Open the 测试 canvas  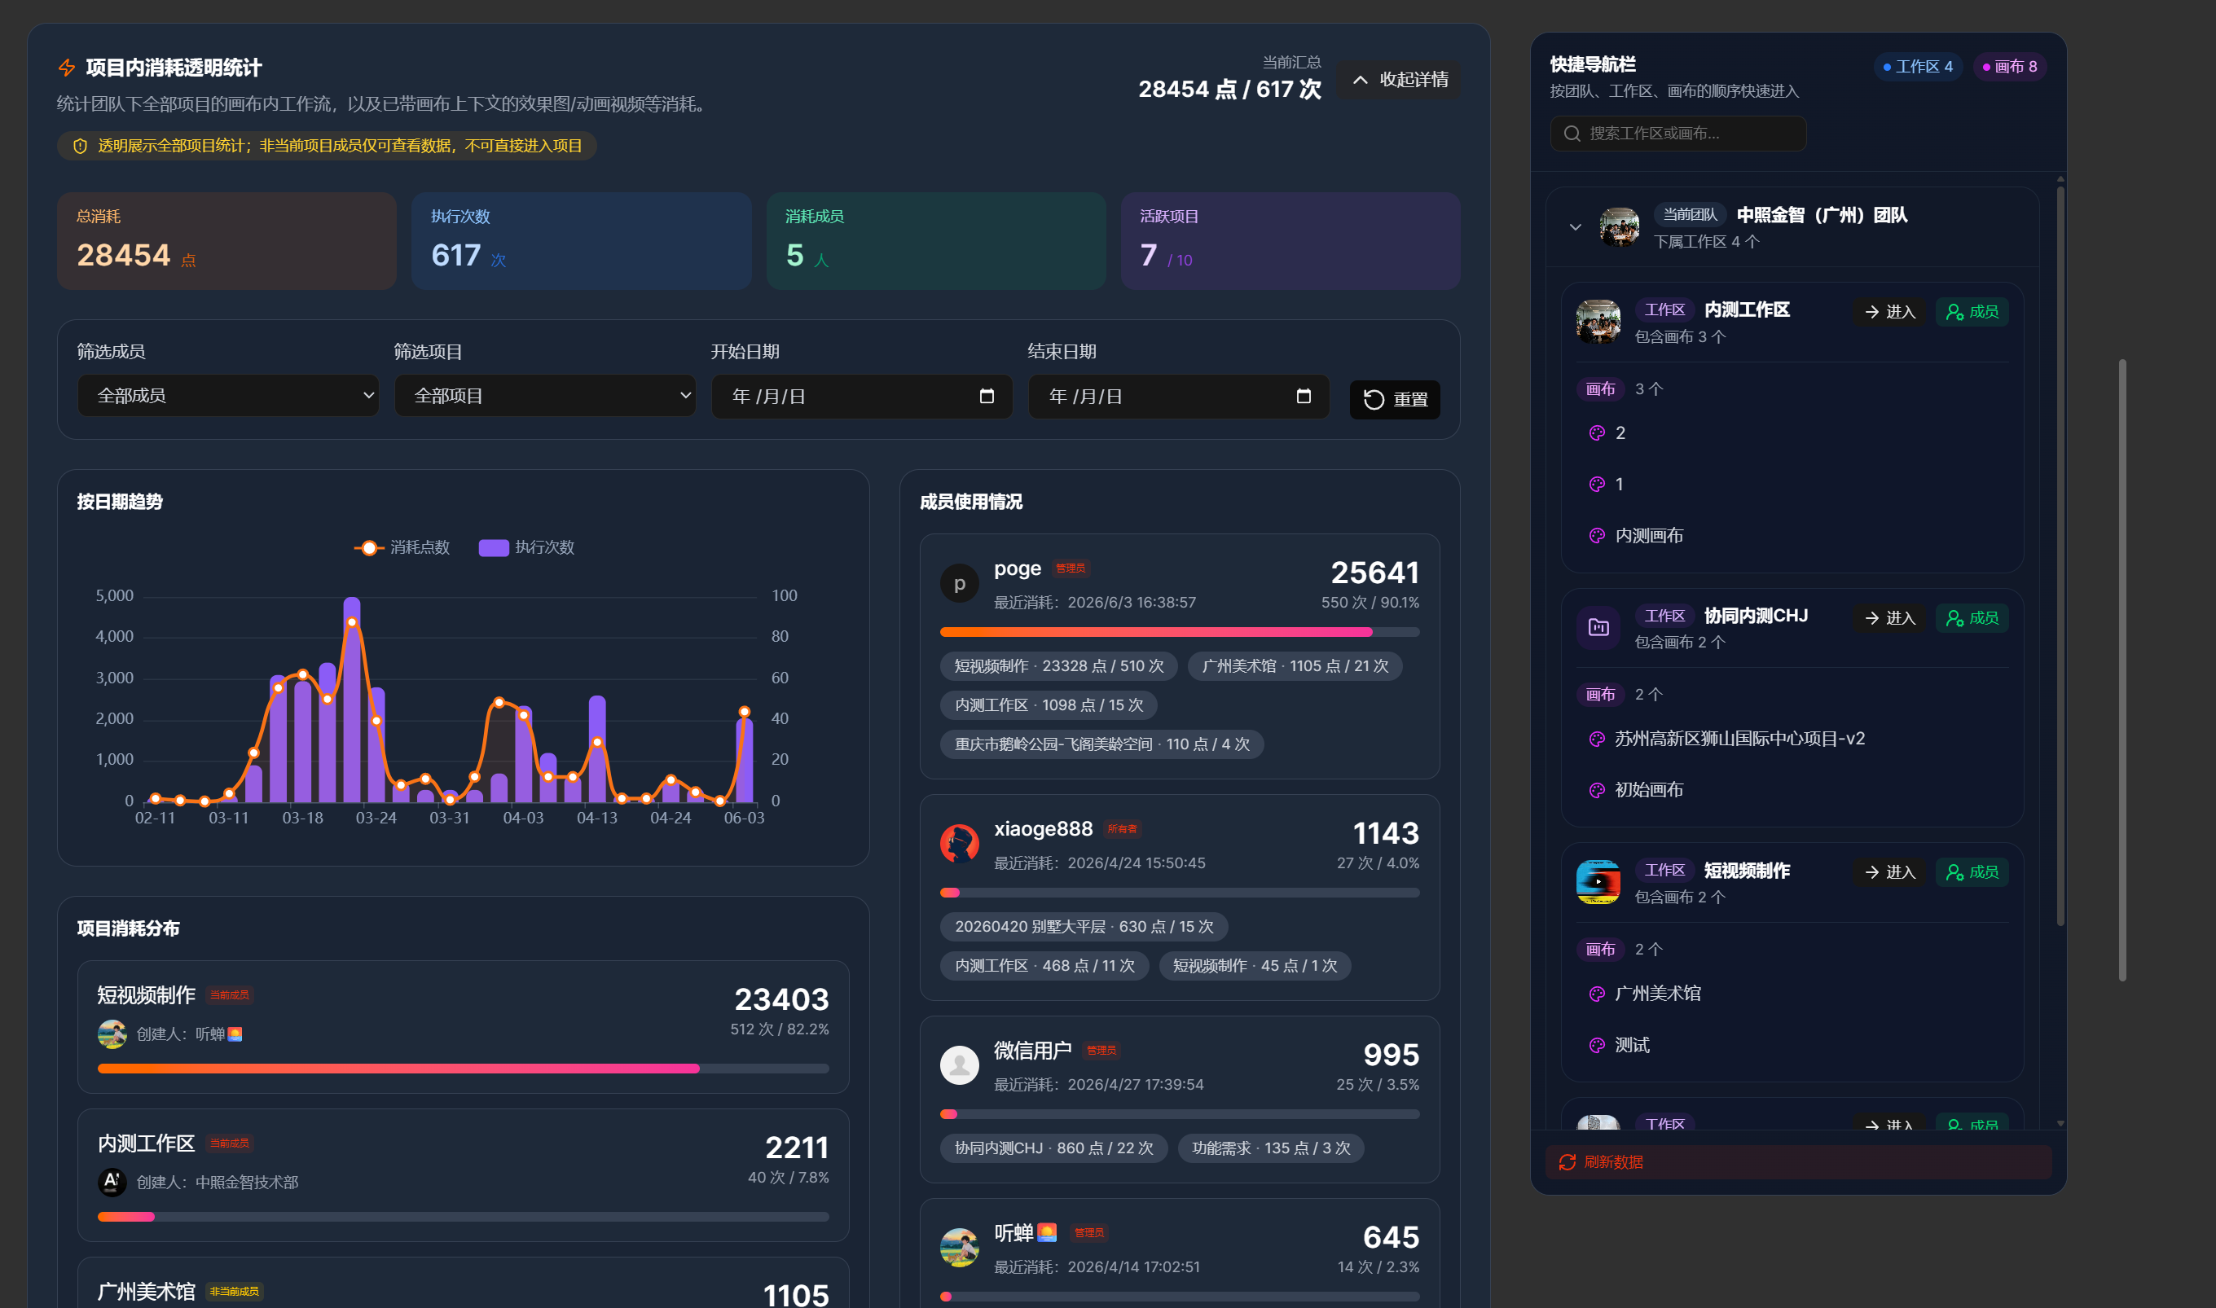[1632, 1046]
